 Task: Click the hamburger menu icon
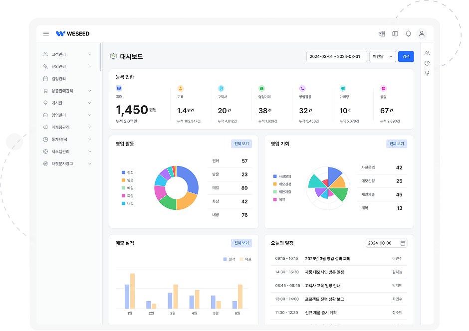(x=46, y=34)
